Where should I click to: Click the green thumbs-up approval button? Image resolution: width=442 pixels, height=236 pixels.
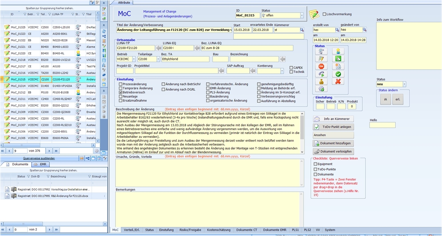pos(338,59)
